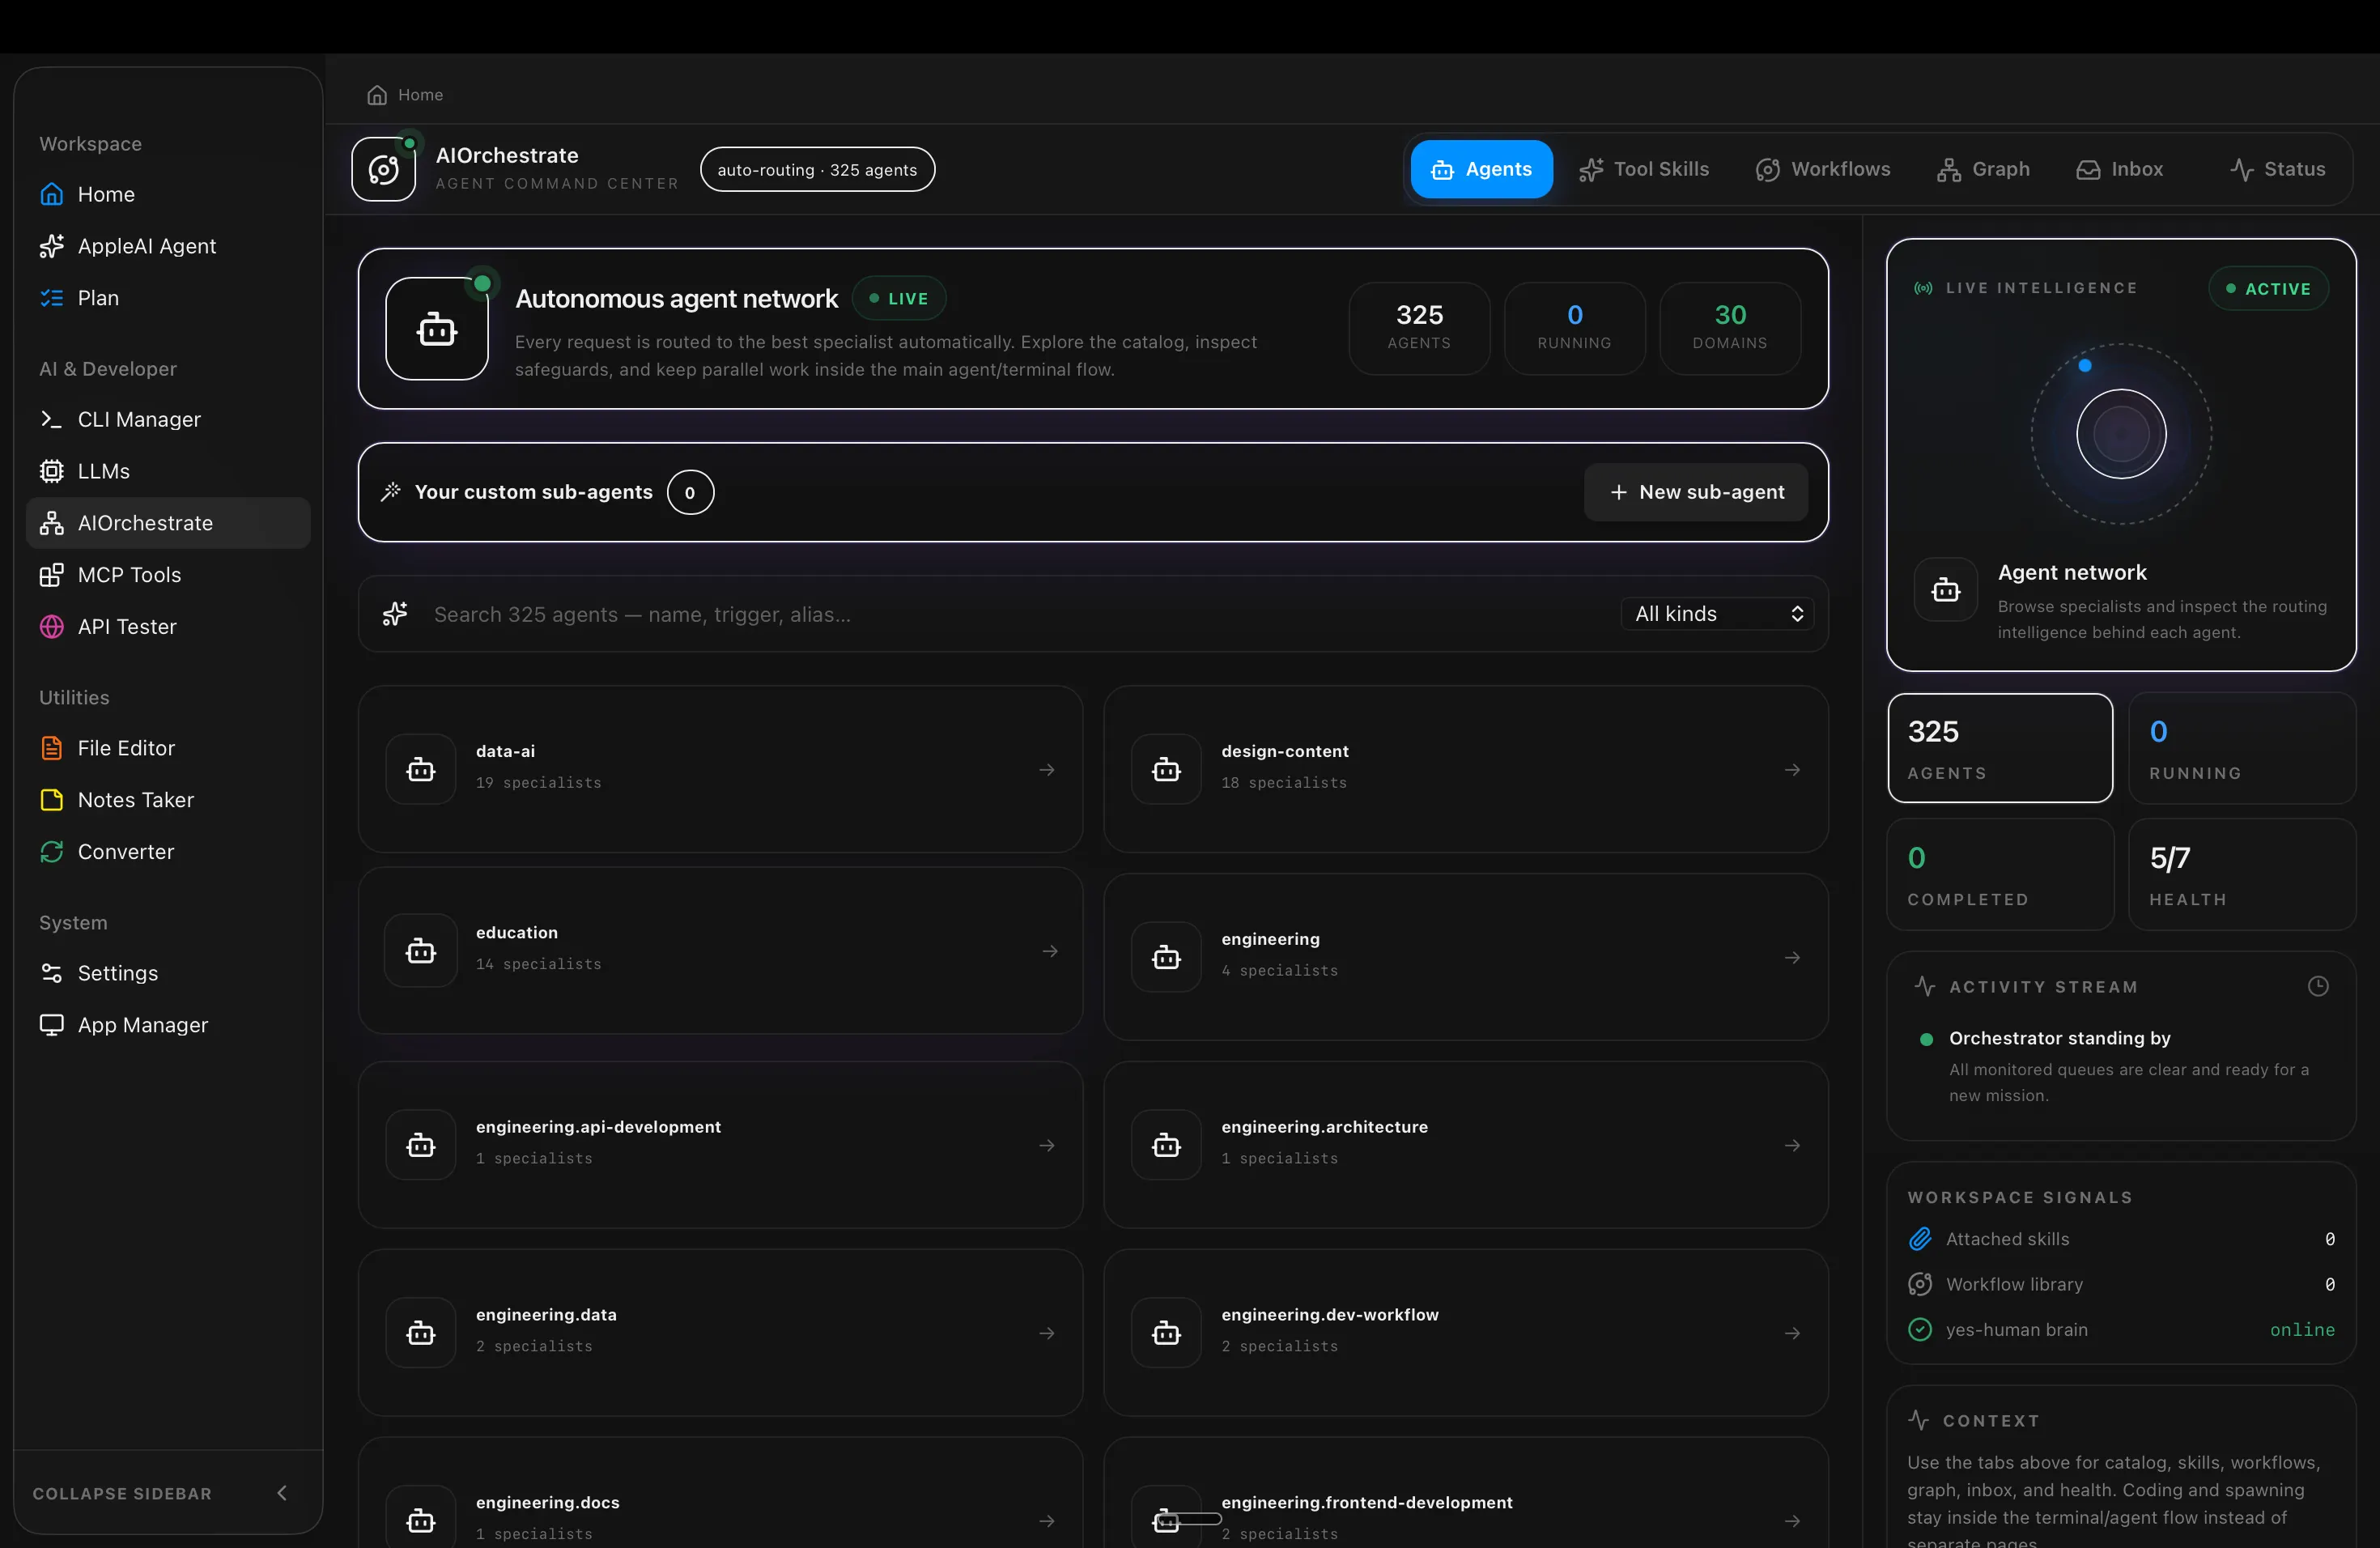Viewport: 2380px width, 1548px height.
Task: Click the Settings sliders icon
Action: point(51,973)
